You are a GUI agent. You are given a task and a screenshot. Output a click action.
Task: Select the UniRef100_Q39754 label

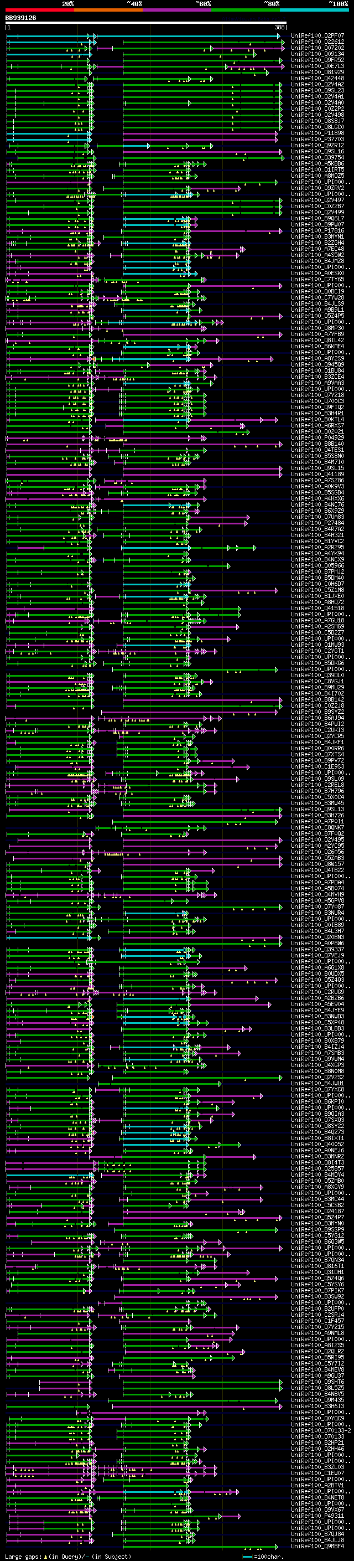pos(317,158)
